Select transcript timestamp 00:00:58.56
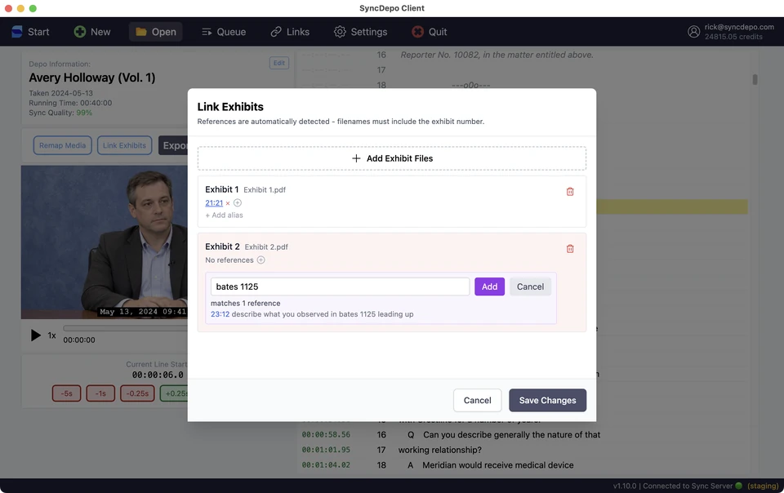 click(326, 434)
